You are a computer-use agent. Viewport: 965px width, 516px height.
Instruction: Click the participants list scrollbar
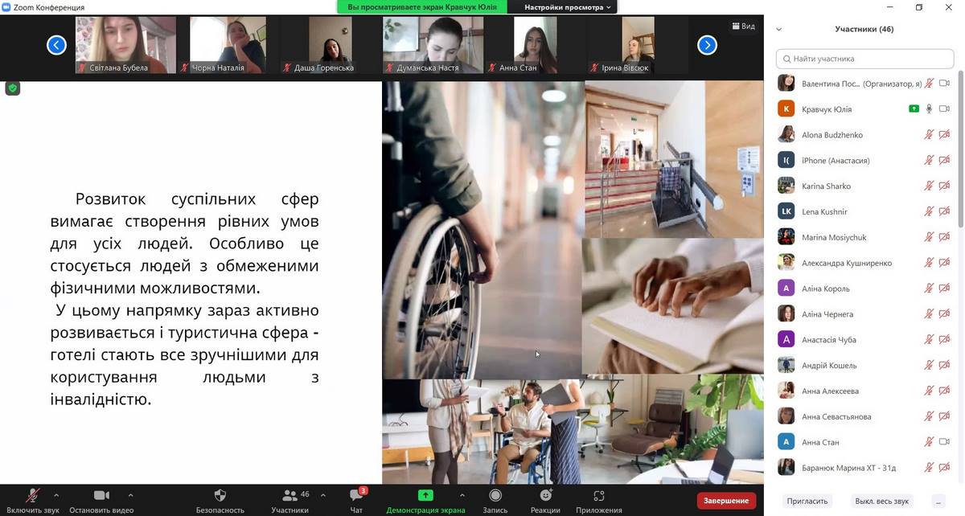pos(959,145)
